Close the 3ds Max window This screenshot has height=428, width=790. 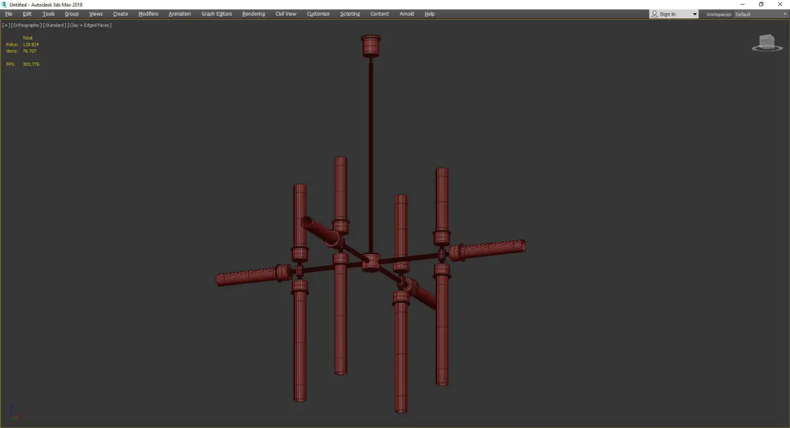pos(779,4)
